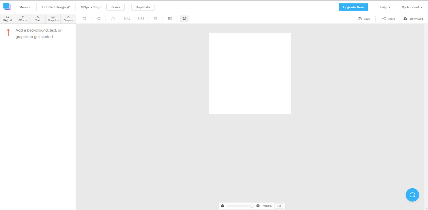Click Upgrade Now button
The width and height of the screenshot is (428, 210).
click(353, 7)
